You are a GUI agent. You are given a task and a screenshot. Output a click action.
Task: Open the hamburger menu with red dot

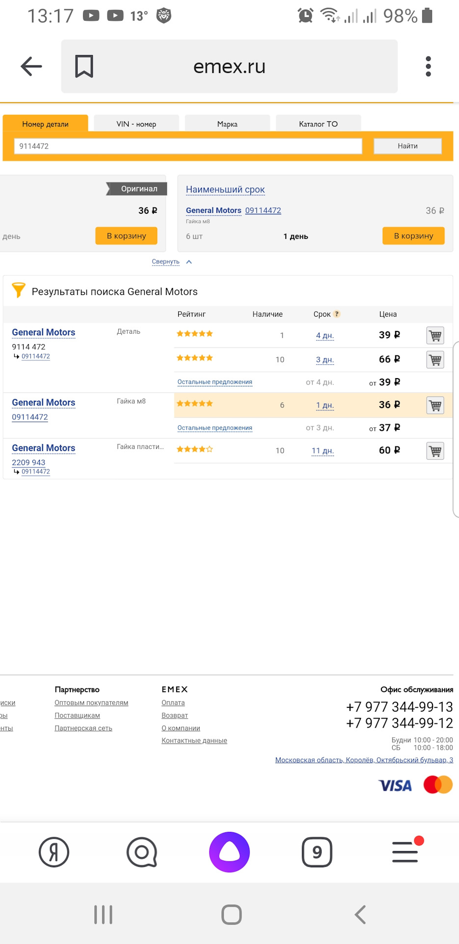tap(404, 852)
